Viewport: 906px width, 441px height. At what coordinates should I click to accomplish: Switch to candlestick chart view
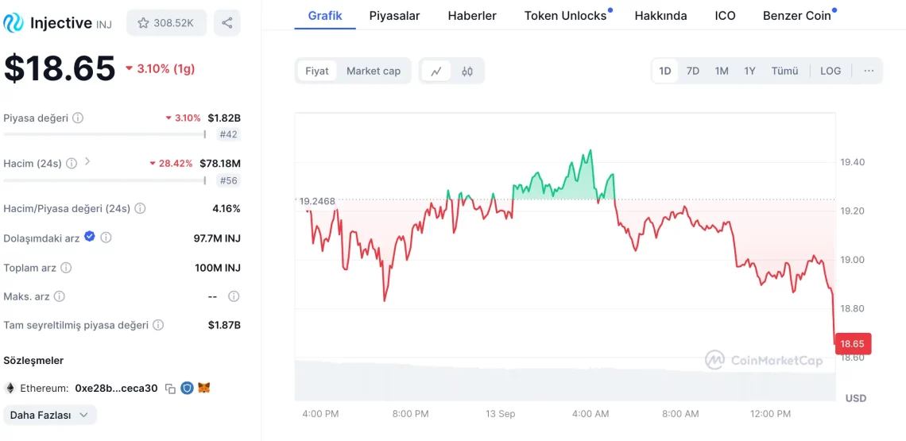[x=467, y=71]
